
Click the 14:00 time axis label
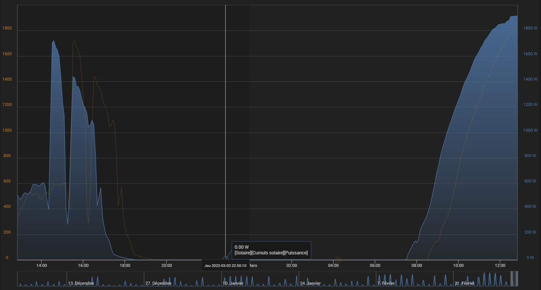coord(41,265)
